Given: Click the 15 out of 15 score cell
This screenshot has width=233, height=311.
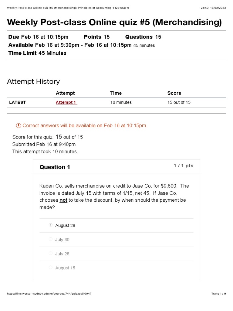Looking at the screenshot, I should coord(179,102).
